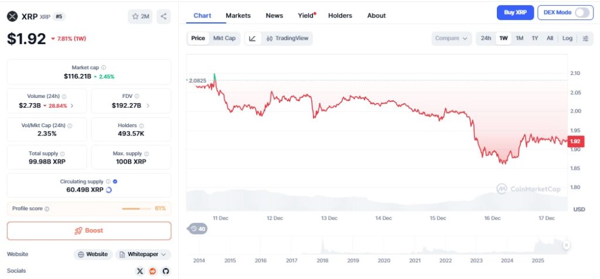Open the GitHub social link
The image size is (600, 279).
166,271
